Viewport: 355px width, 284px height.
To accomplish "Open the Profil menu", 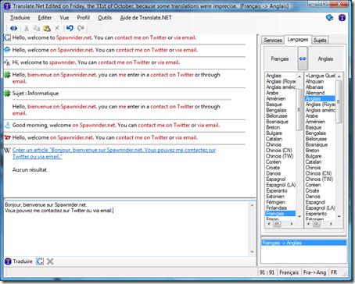I will [84, 18].
